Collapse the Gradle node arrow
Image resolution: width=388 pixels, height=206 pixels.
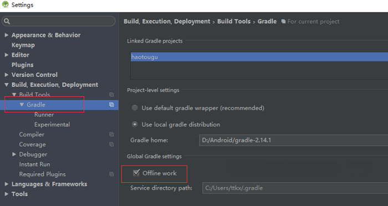[22, 105]
